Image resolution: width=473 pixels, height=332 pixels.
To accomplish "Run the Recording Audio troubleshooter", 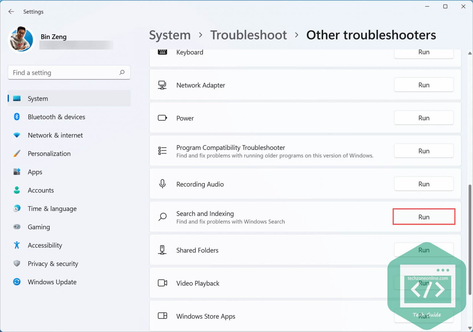I will (x=424, y=184).
